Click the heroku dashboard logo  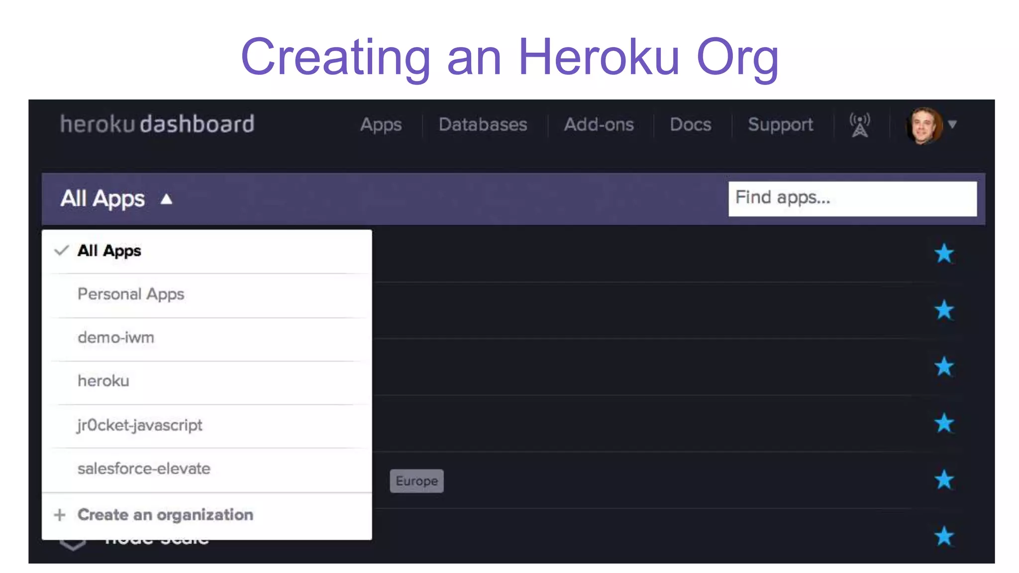click(x=157, y=124)
